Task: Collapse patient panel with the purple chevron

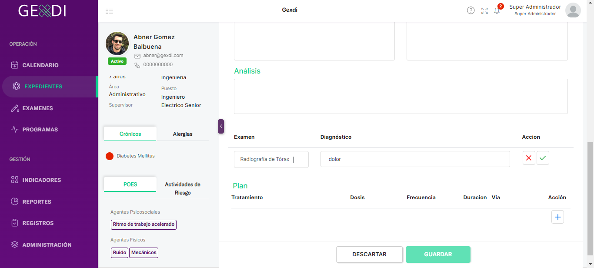Action: click(221, 126)
